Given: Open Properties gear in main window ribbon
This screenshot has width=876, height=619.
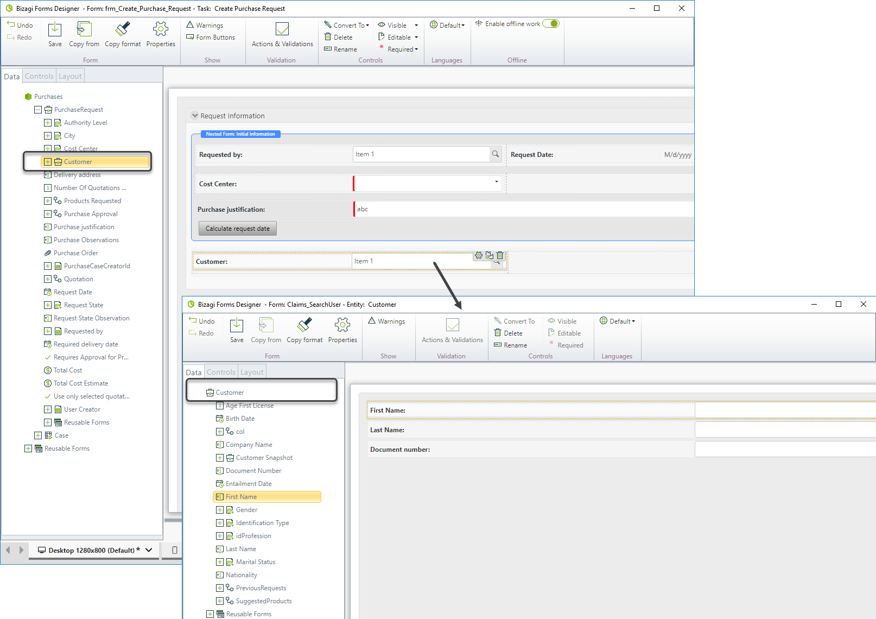Looking at the screenshot, I should [161, 34].
